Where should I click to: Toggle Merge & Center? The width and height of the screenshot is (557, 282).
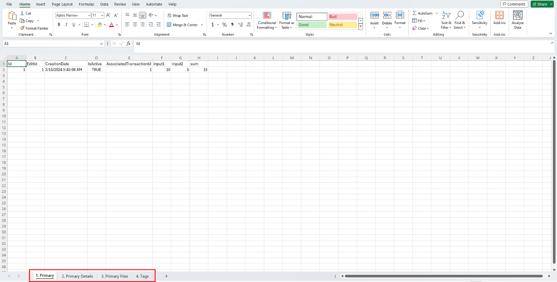point(182,25)
